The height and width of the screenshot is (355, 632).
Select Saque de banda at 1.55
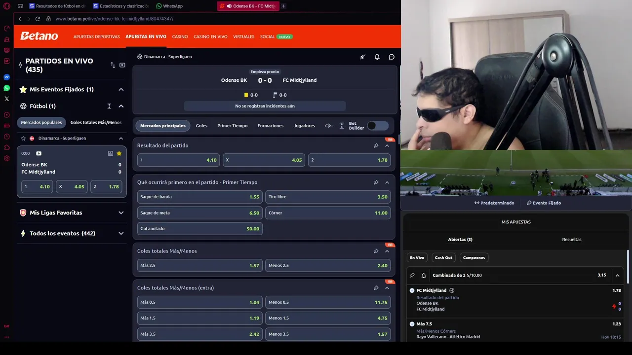point(199,197)
